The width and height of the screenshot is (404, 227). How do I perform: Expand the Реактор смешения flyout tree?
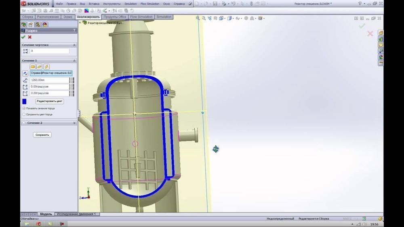(80, 23)
